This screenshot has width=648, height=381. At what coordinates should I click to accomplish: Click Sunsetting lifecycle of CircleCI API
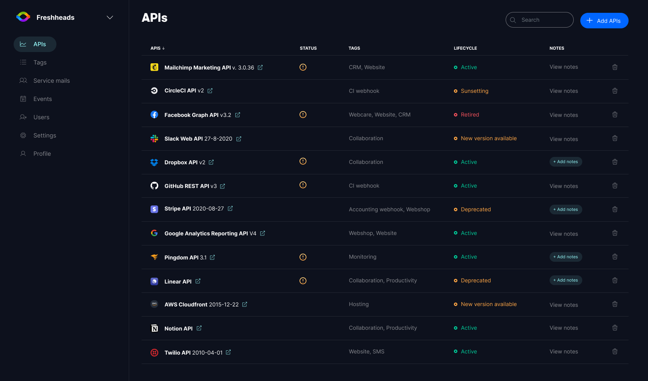(471, 91)
